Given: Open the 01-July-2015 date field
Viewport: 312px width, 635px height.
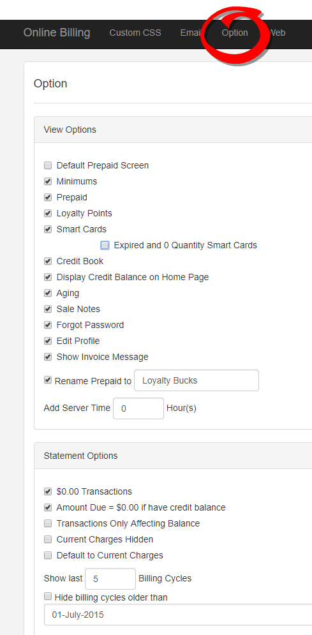Looking at the screenshot, I should coord(178,615).
